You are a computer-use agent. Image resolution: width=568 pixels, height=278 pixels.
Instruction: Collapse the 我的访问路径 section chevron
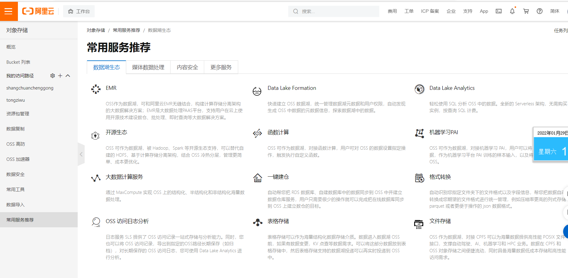[68, 76]
